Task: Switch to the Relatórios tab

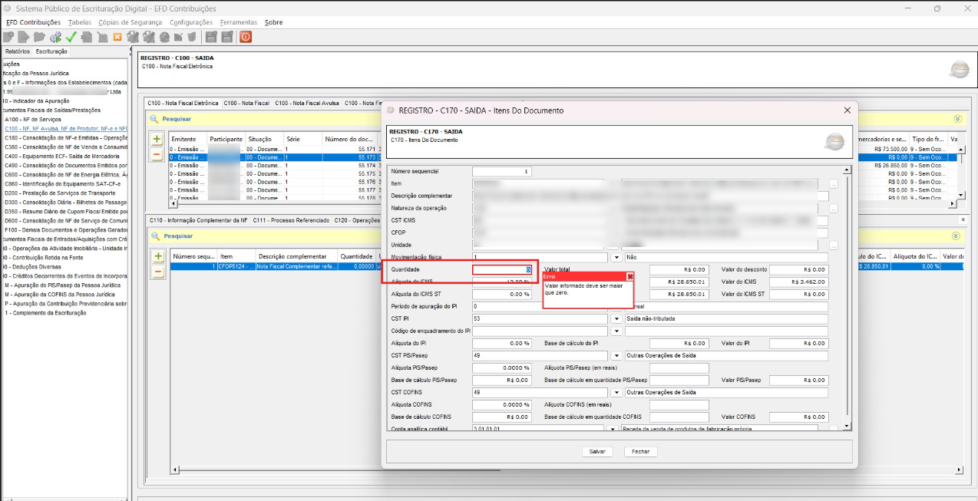Action: click(x=18, y=51)
